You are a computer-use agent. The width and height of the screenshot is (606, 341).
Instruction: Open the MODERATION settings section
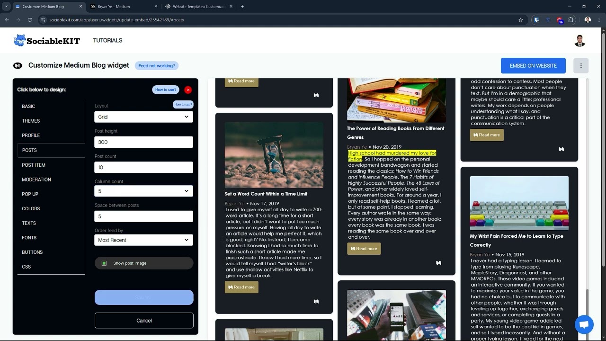click(x=36, y=179)
